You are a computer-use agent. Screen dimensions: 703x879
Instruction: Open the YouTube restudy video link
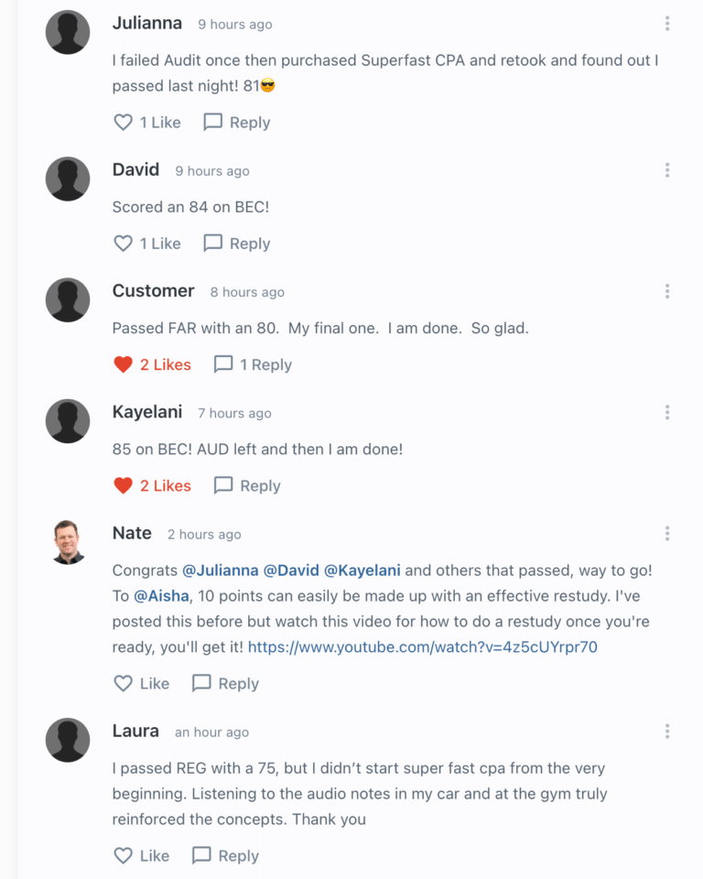422,647
